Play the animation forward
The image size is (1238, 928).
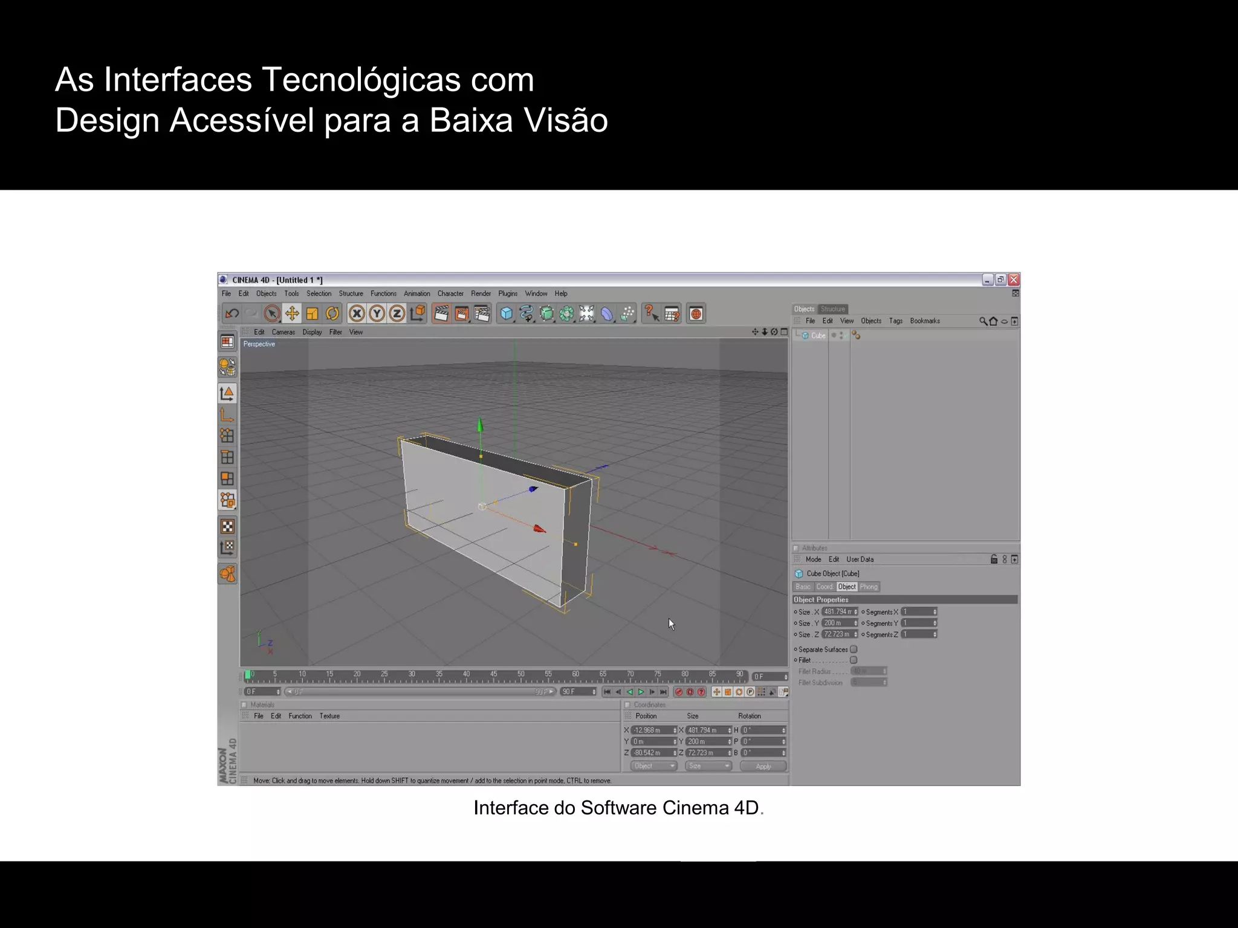[641, 692]
